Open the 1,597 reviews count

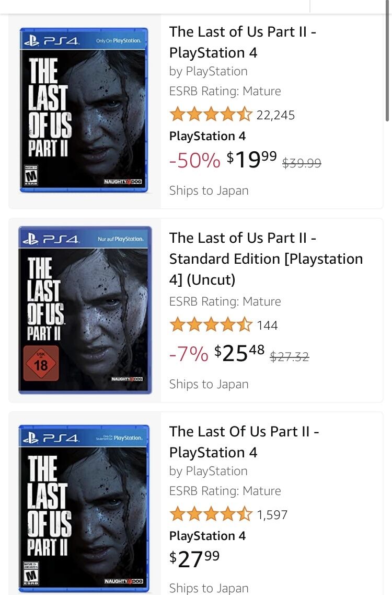pos(272,515)
